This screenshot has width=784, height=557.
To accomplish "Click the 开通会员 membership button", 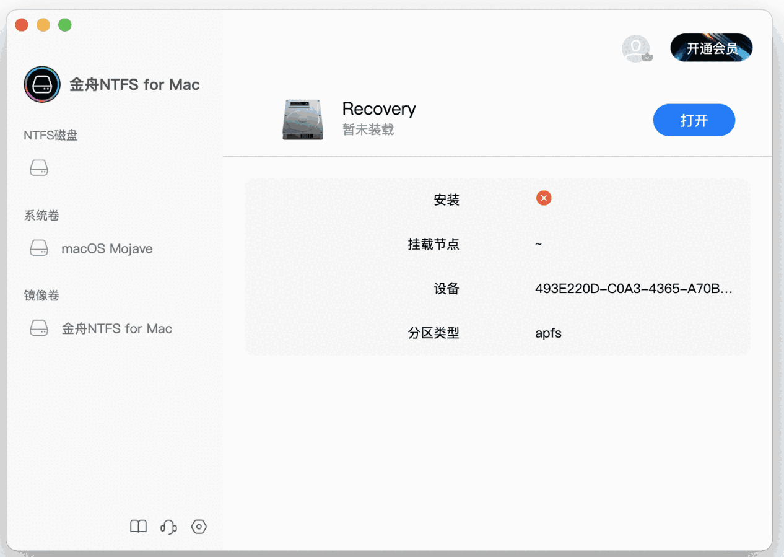I will point(711,48).
